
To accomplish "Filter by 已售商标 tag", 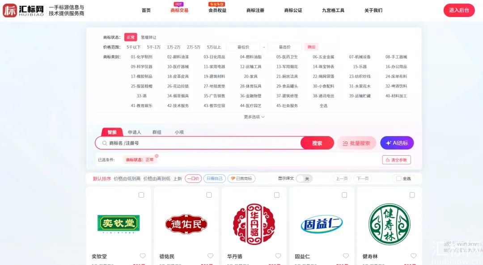I will pos(241,178).
